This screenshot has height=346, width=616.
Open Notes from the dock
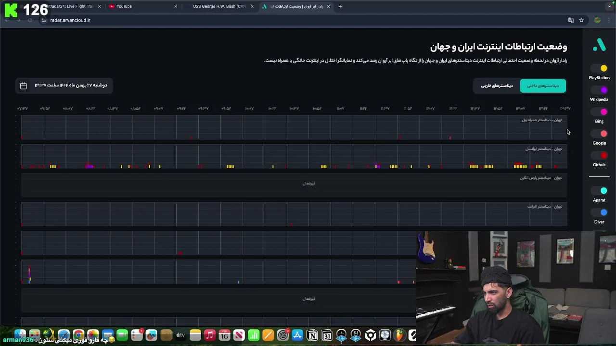tap(195, 335)
